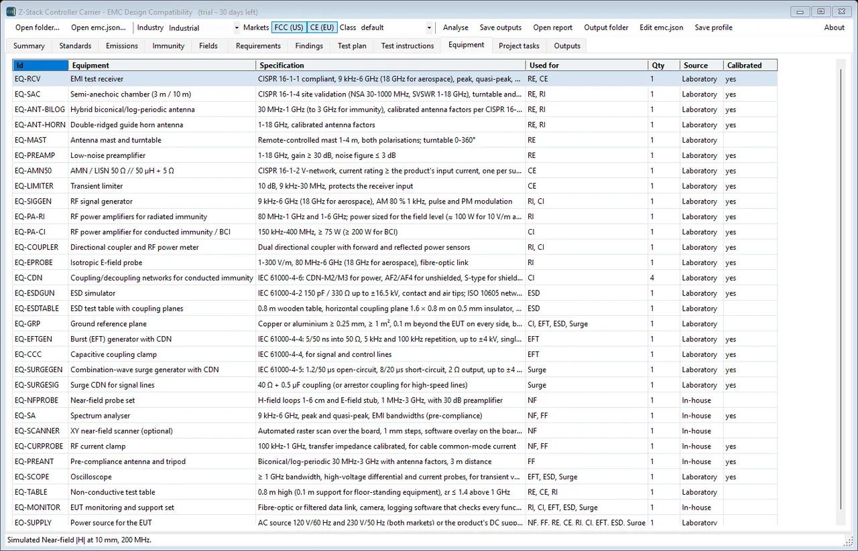Viewport: 858px width, 551px height.
Task: Click the 'Low-noise preamplifier' cell
Action: (162, 155)
